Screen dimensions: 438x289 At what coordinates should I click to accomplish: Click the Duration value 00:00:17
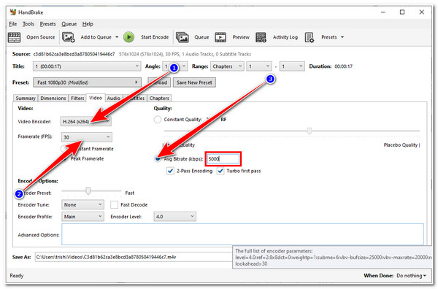click(344, 66)
